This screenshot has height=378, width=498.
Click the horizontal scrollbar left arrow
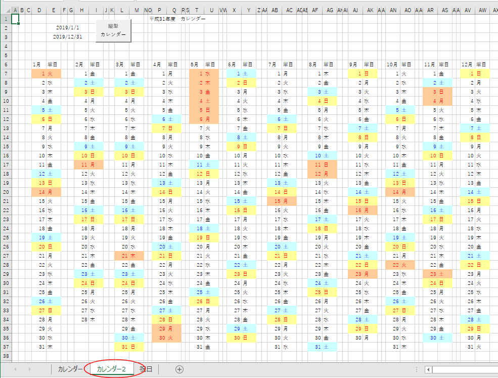[428, 369]
